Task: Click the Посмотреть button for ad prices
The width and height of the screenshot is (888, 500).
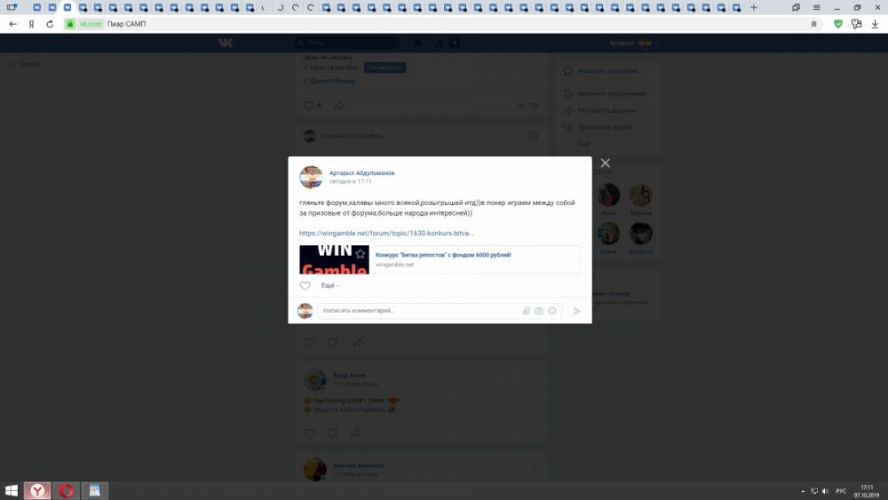Action: [x=385, y=67]
